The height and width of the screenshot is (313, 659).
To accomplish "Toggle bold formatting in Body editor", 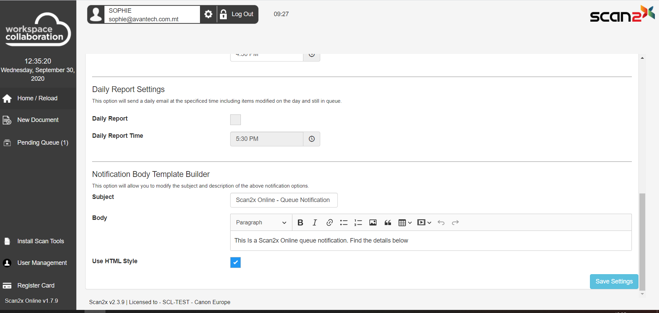I will click(300, 223).
